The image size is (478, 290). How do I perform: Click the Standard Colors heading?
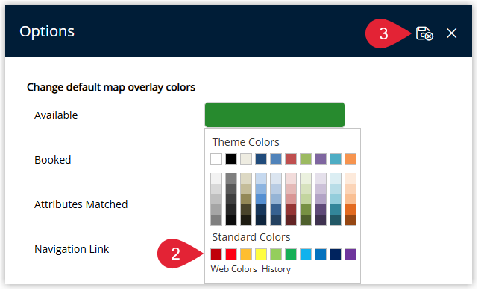(x=251, y=237)
